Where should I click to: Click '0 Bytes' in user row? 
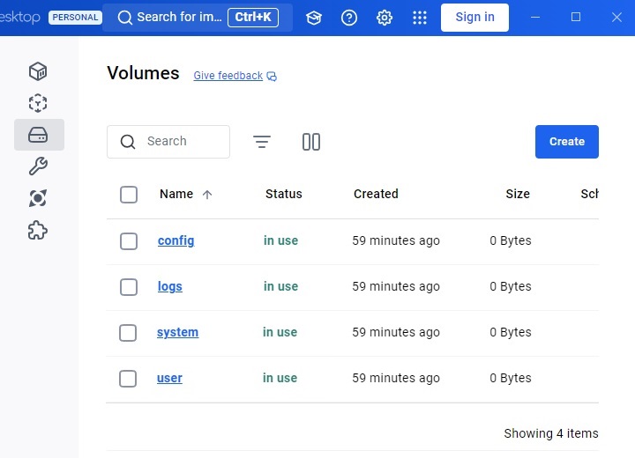(511, 378)
